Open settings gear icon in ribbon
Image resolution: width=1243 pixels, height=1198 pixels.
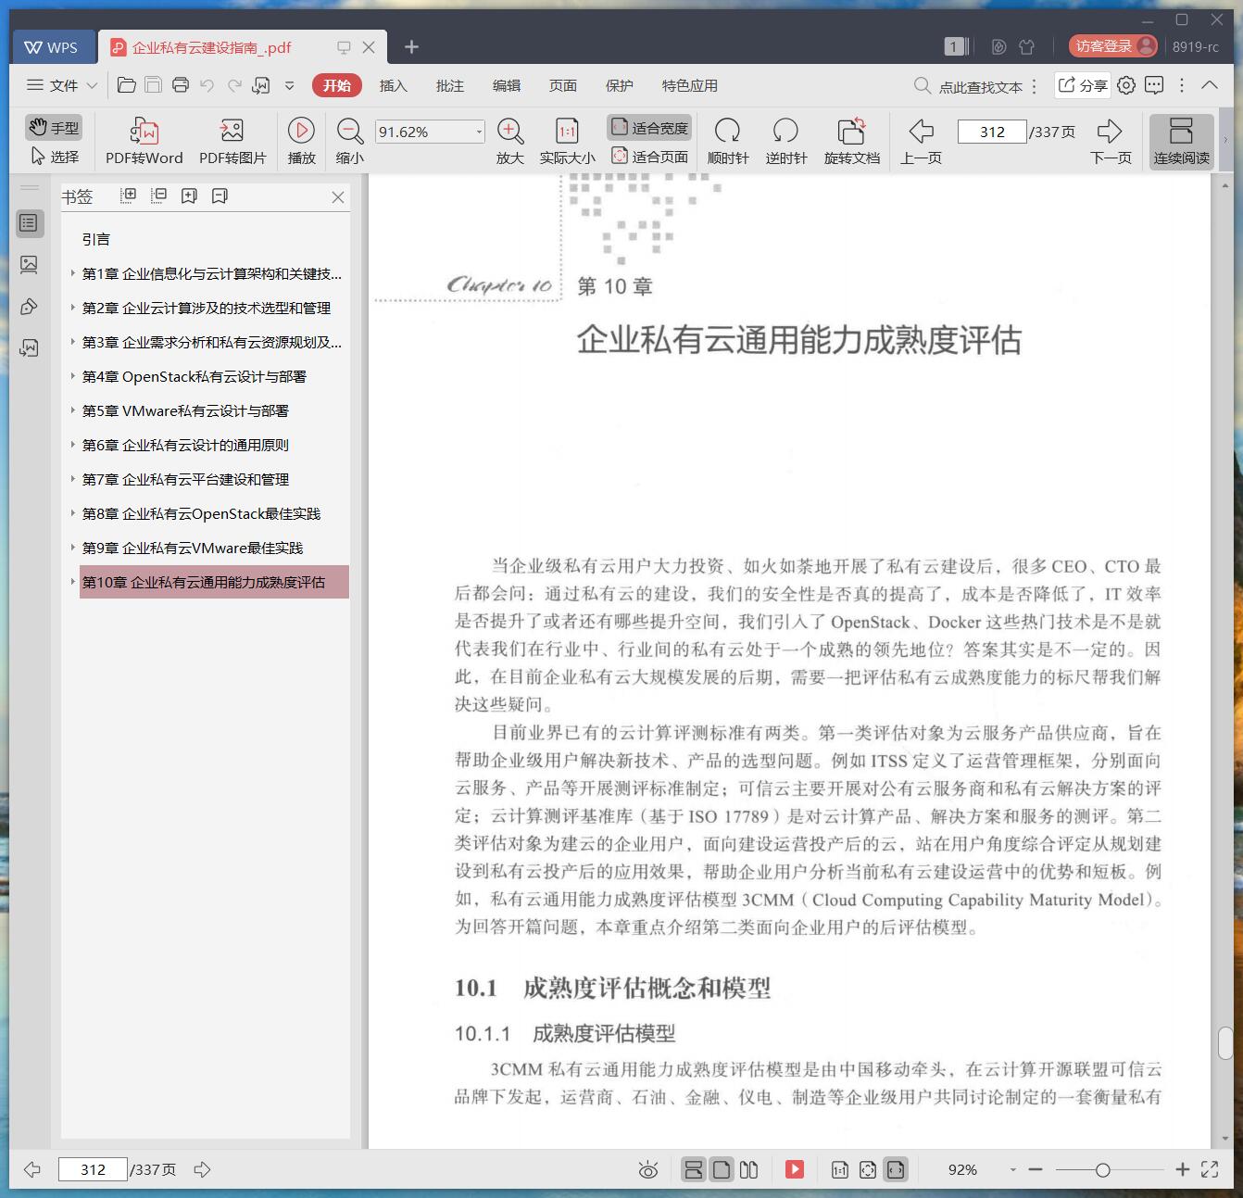point(1125,85)
